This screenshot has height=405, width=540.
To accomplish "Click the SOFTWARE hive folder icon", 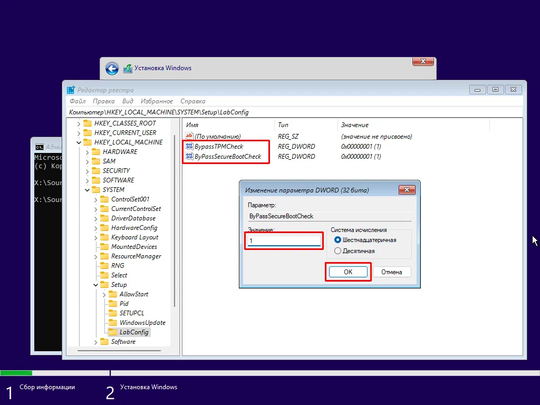I will point(96,180).
